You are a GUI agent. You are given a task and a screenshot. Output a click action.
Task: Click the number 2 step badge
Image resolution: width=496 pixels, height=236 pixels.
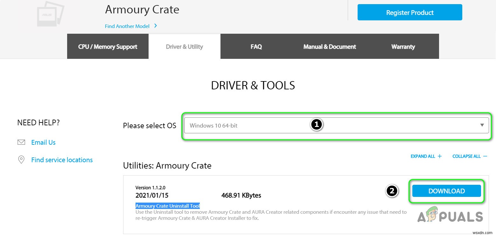[392, 191]
